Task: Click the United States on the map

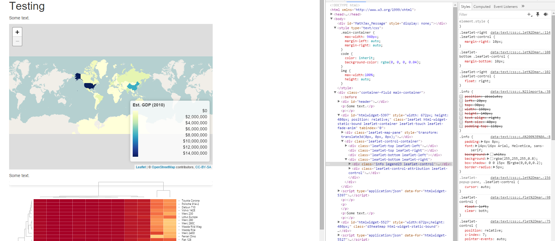Action: [90, 86]
